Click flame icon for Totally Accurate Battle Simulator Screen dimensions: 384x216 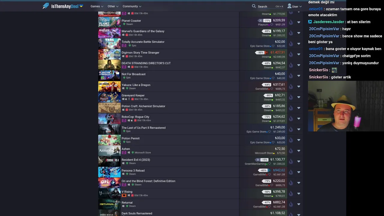(x=291, y=44)
